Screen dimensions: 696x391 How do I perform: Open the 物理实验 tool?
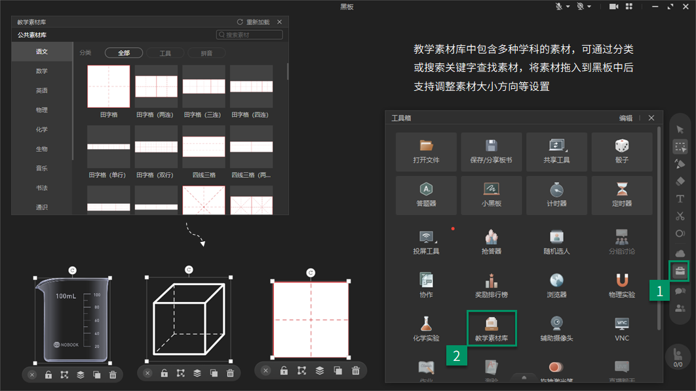pos(622,285)
